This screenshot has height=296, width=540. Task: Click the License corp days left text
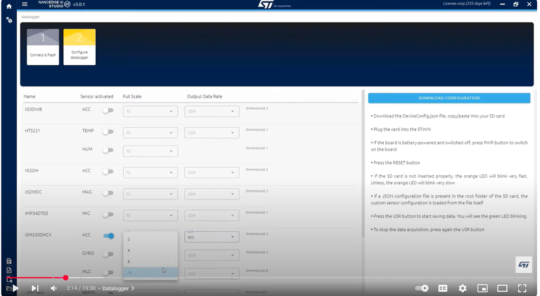point(466,3)
